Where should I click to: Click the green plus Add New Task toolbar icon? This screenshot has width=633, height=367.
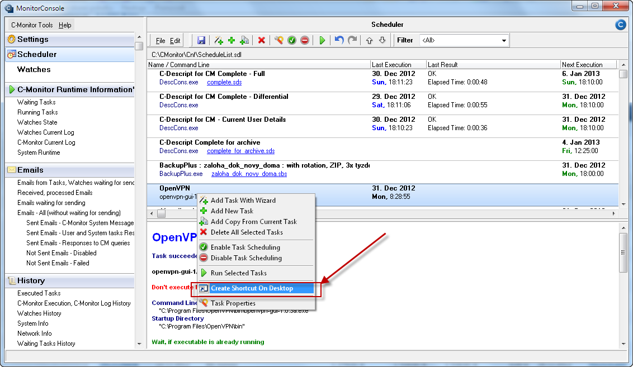click(232, 40)
